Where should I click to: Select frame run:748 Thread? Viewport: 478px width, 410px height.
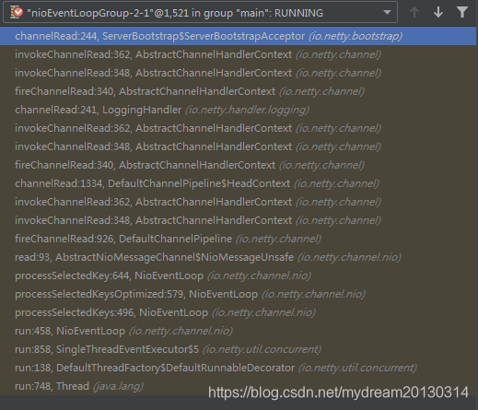(x=238, y=386)
